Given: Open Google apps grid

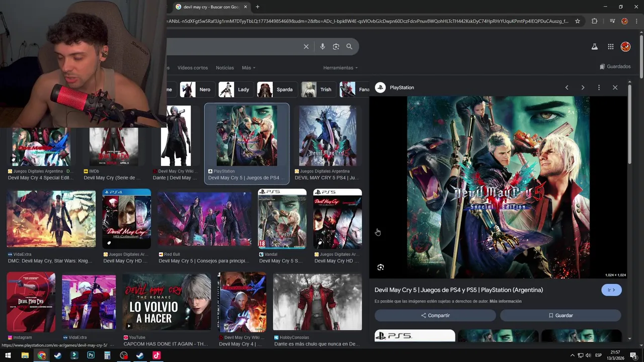Looking at the screenshot, I should [610, 46].
